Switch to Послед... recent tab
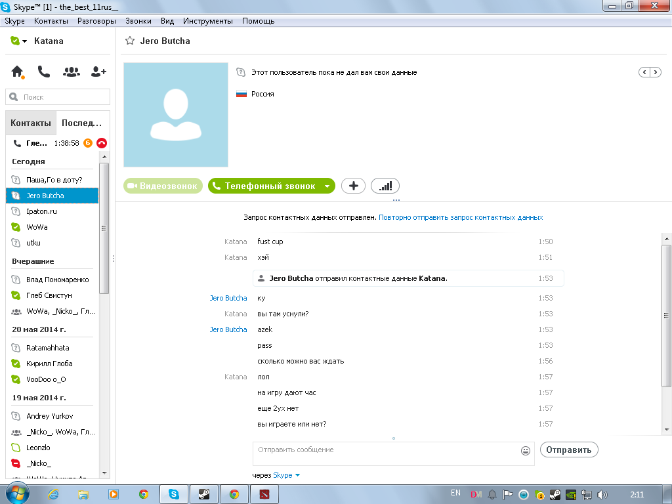Image resolution: width=672 pixels, height=504 pixels. 82,123
